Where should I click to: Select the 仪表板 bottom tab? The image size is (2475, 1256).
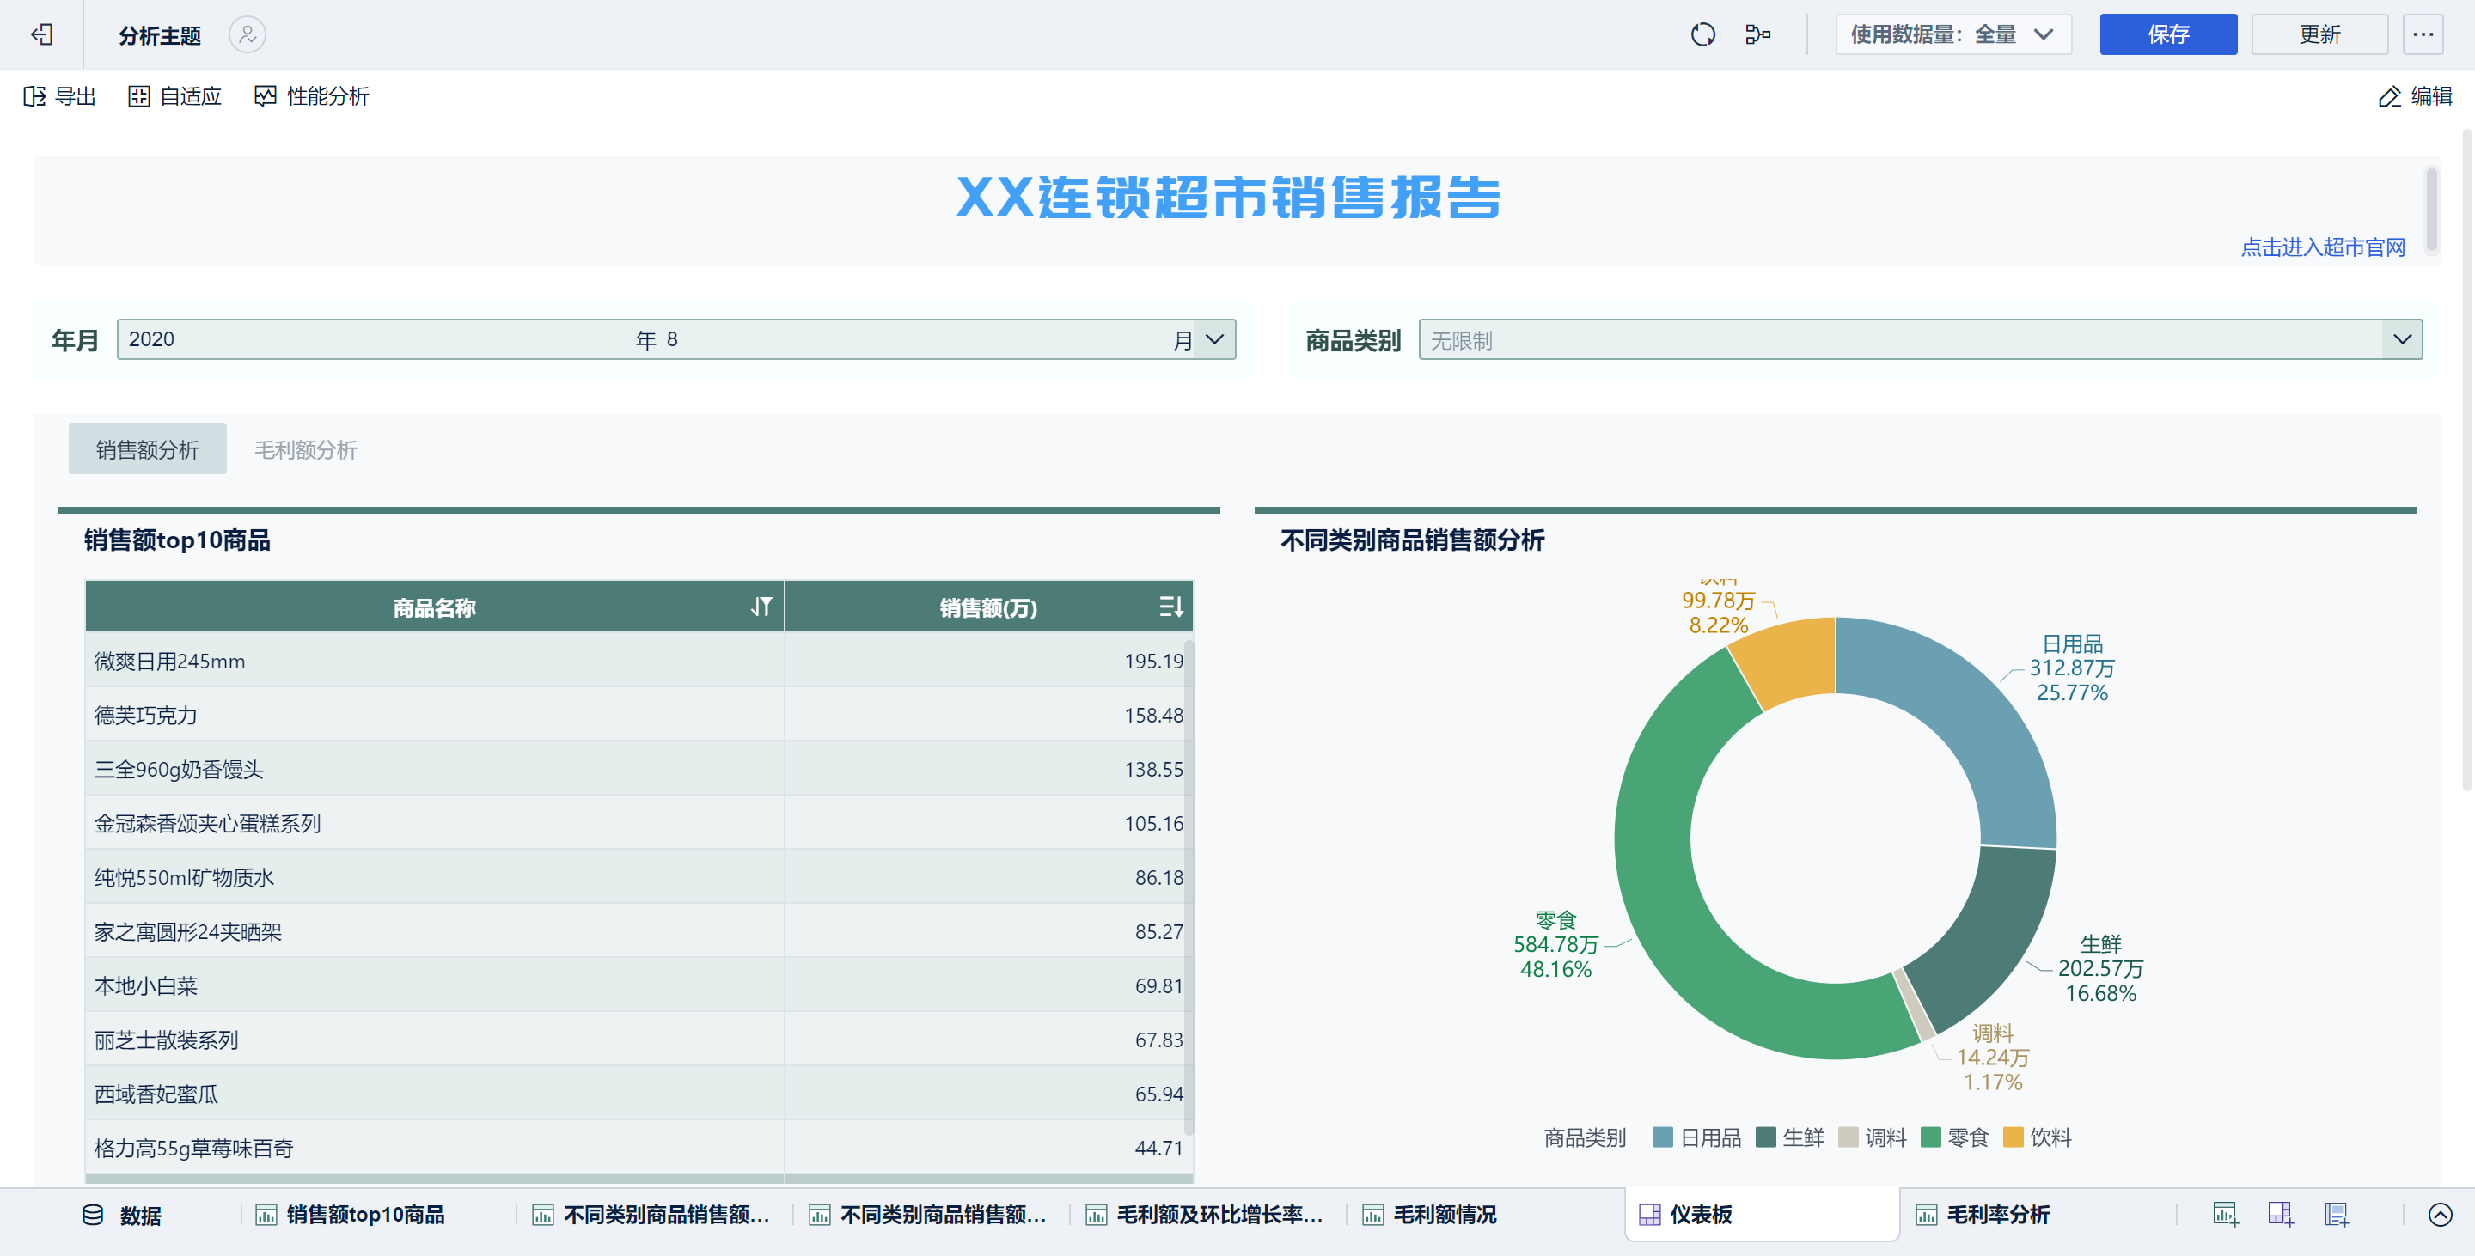click(1762, 1215)
